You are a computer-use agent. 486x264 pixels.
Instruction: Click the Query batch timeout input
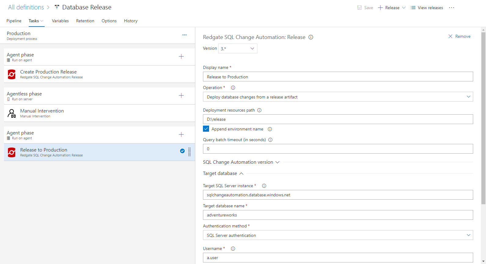(338, 149)
